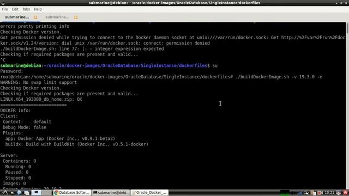Open the Database Software Chrome window
Screen dimensions: 349x196
(72, 192)
